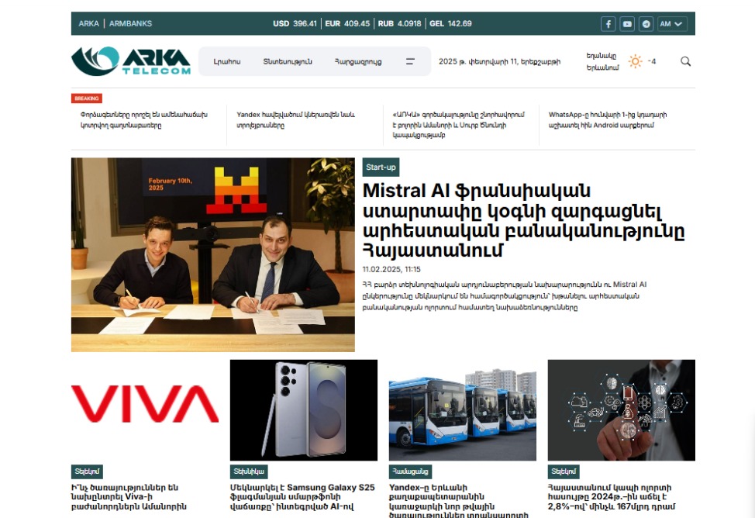Viewport: 755px width, 518px height.
Task: Click the Telegram social icon
Action: 646,23
